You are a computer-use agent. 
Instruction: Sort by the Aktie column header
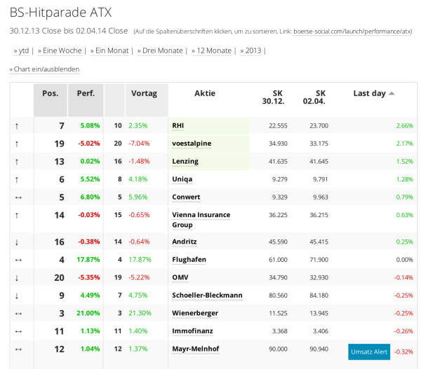(204, 93)
